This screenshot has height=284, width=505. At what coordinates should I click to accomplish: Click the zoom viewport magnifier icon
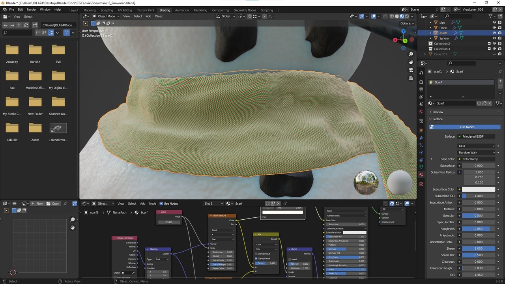pyautogui.click(x=411, y=54)
